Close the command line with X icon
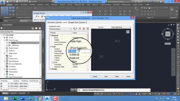180x101 pixels. coord(73,90)
